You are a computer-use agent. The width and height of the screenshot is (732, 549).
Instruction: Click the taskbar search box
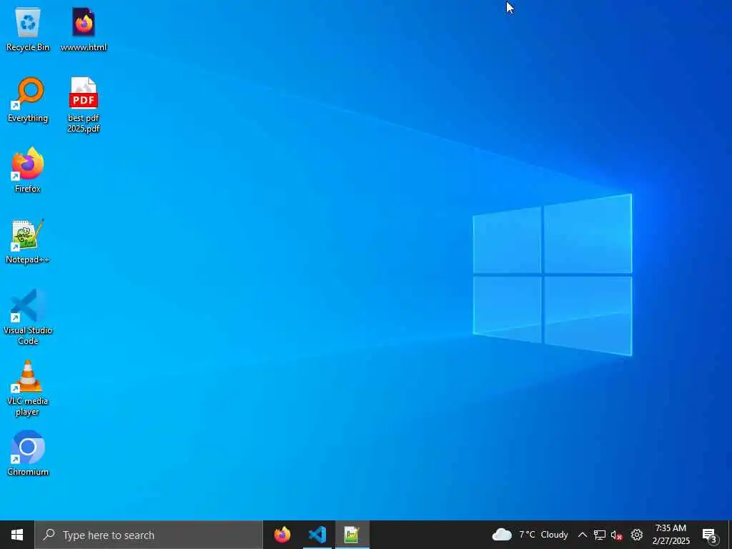tap(149, 535)
